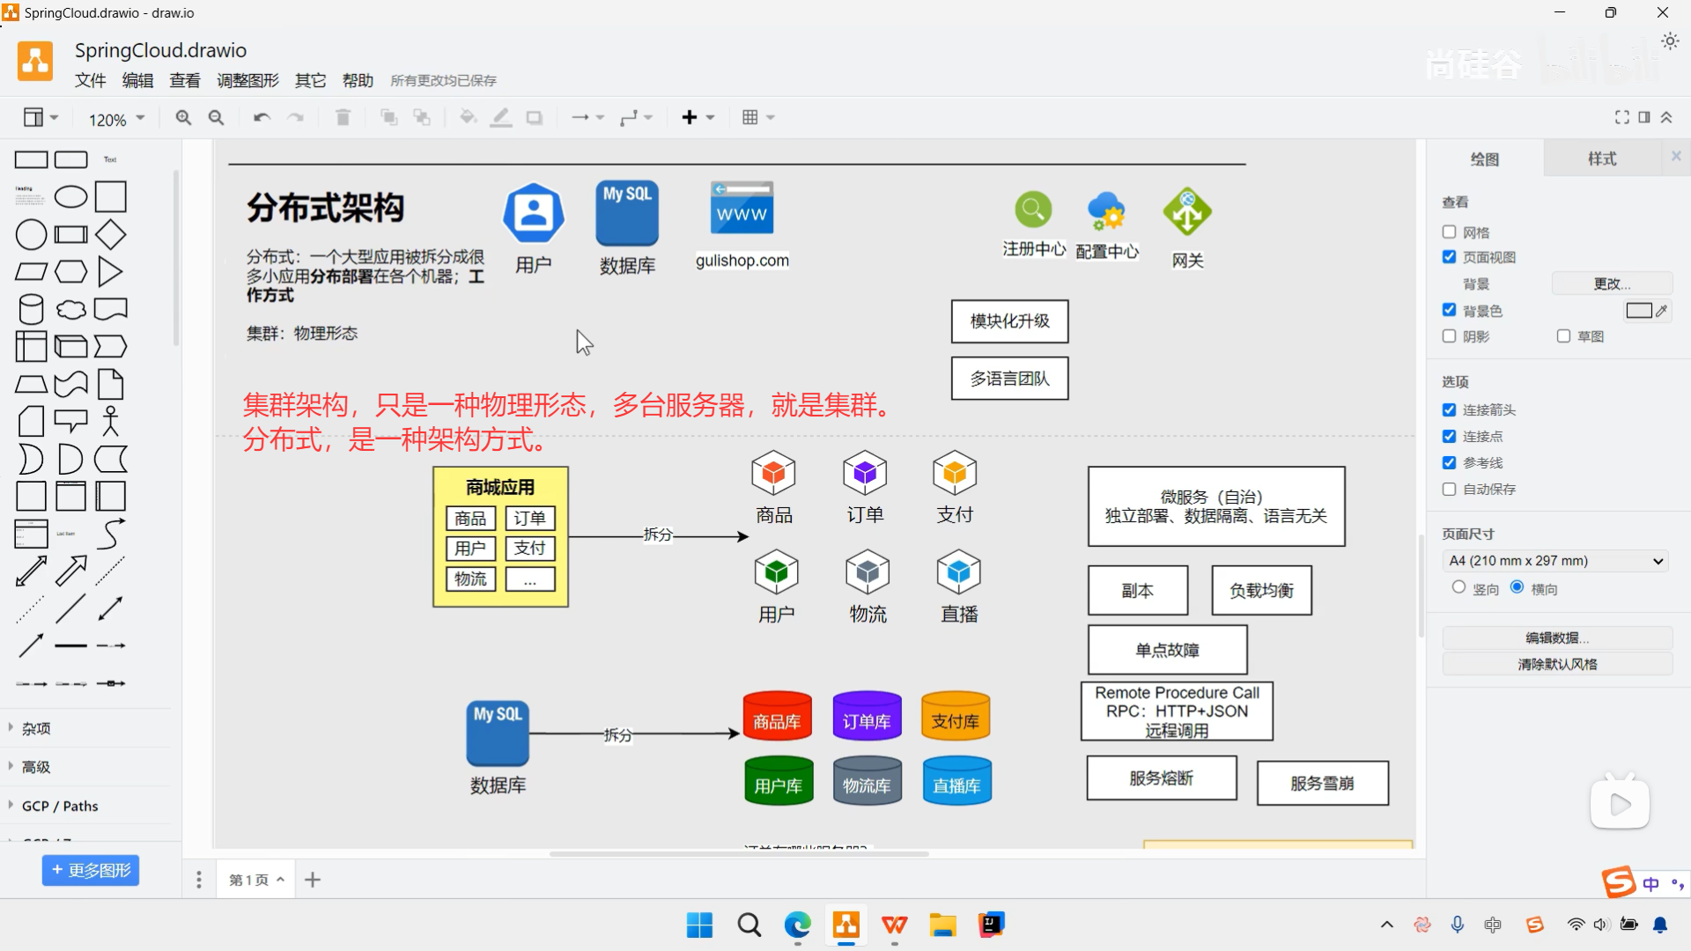Open the 文件 menu
Screen dimensions: 1691x951
tap(90, 79)
